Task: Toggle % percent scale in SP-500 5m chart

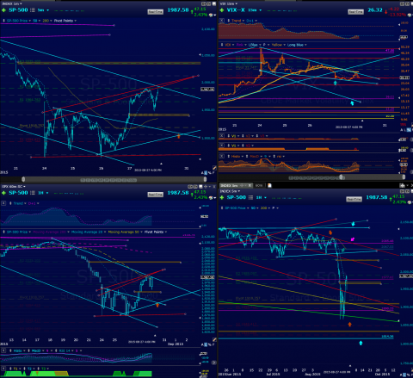Action: coord(210,173)
